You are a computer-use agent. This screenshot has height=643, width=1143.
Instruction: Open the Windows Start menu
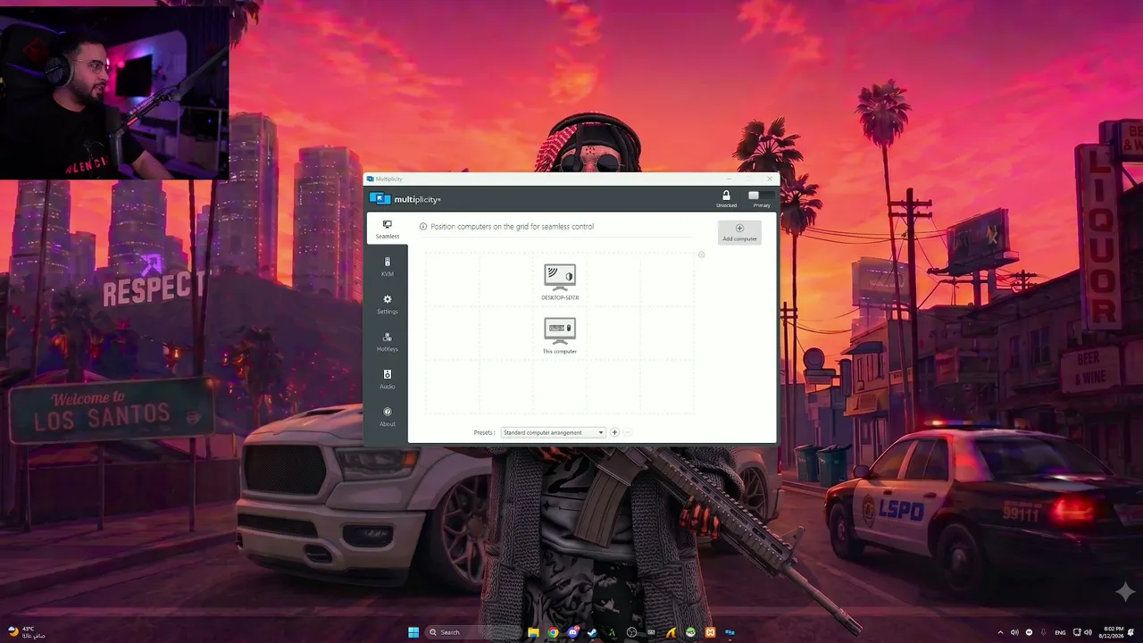point(413,632)
